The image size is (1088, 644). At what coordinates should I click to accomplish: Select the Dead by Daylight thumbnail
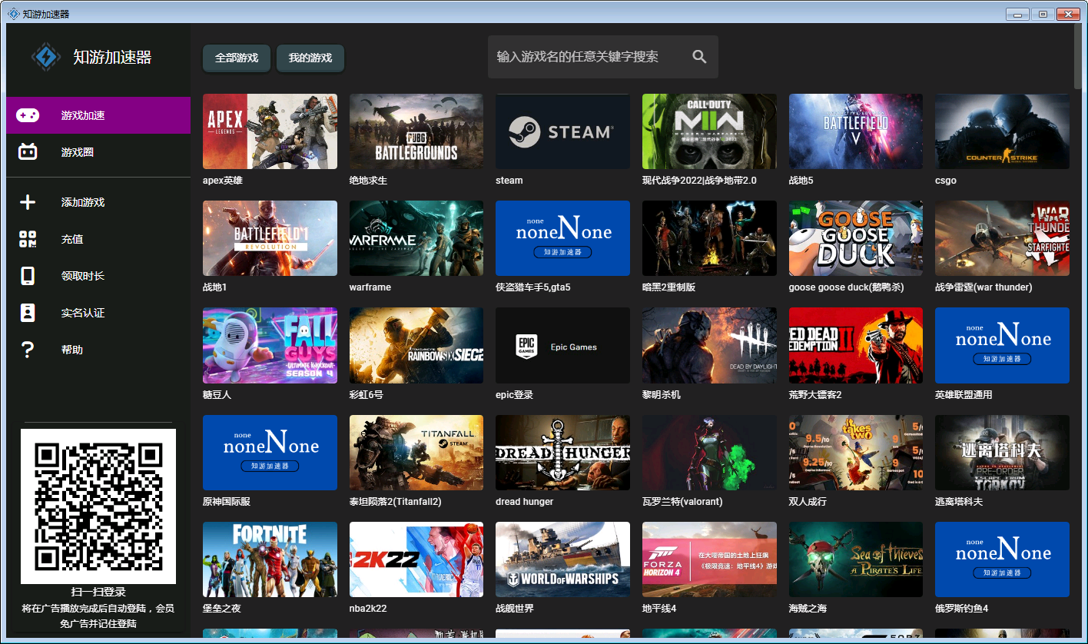[x=709, y=346]
